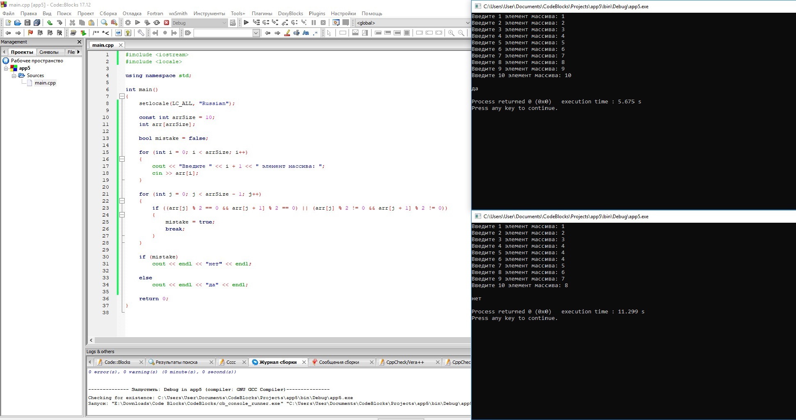Screen dimensions: 796x420
Task: Save all files with the multi-disk icon
Action: pyautogui.click(x=37, y=23)
